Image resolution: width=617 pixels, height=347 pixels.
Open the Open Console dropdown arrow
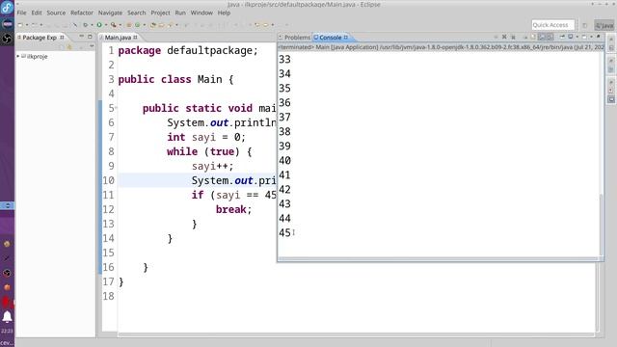pos(591,37)
